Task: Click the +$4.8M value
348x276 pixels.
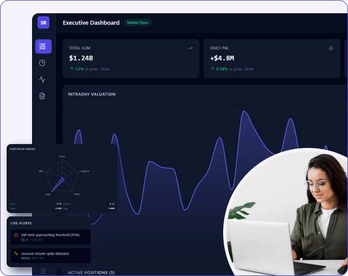Action: pos(222,58)
